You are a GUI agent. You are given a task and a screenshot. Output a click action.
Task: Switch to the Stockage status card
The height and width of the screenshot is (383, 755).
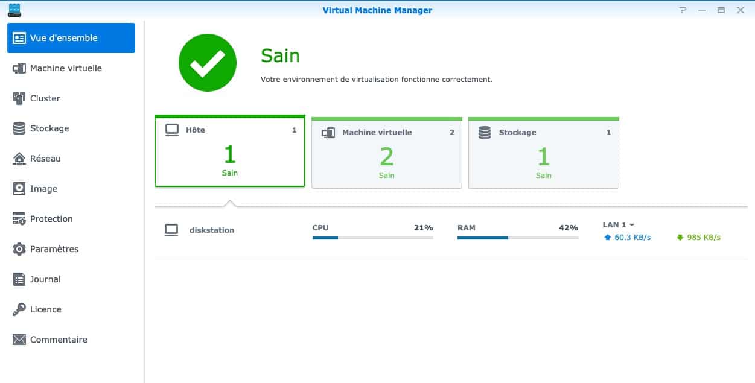coord(543,153)
